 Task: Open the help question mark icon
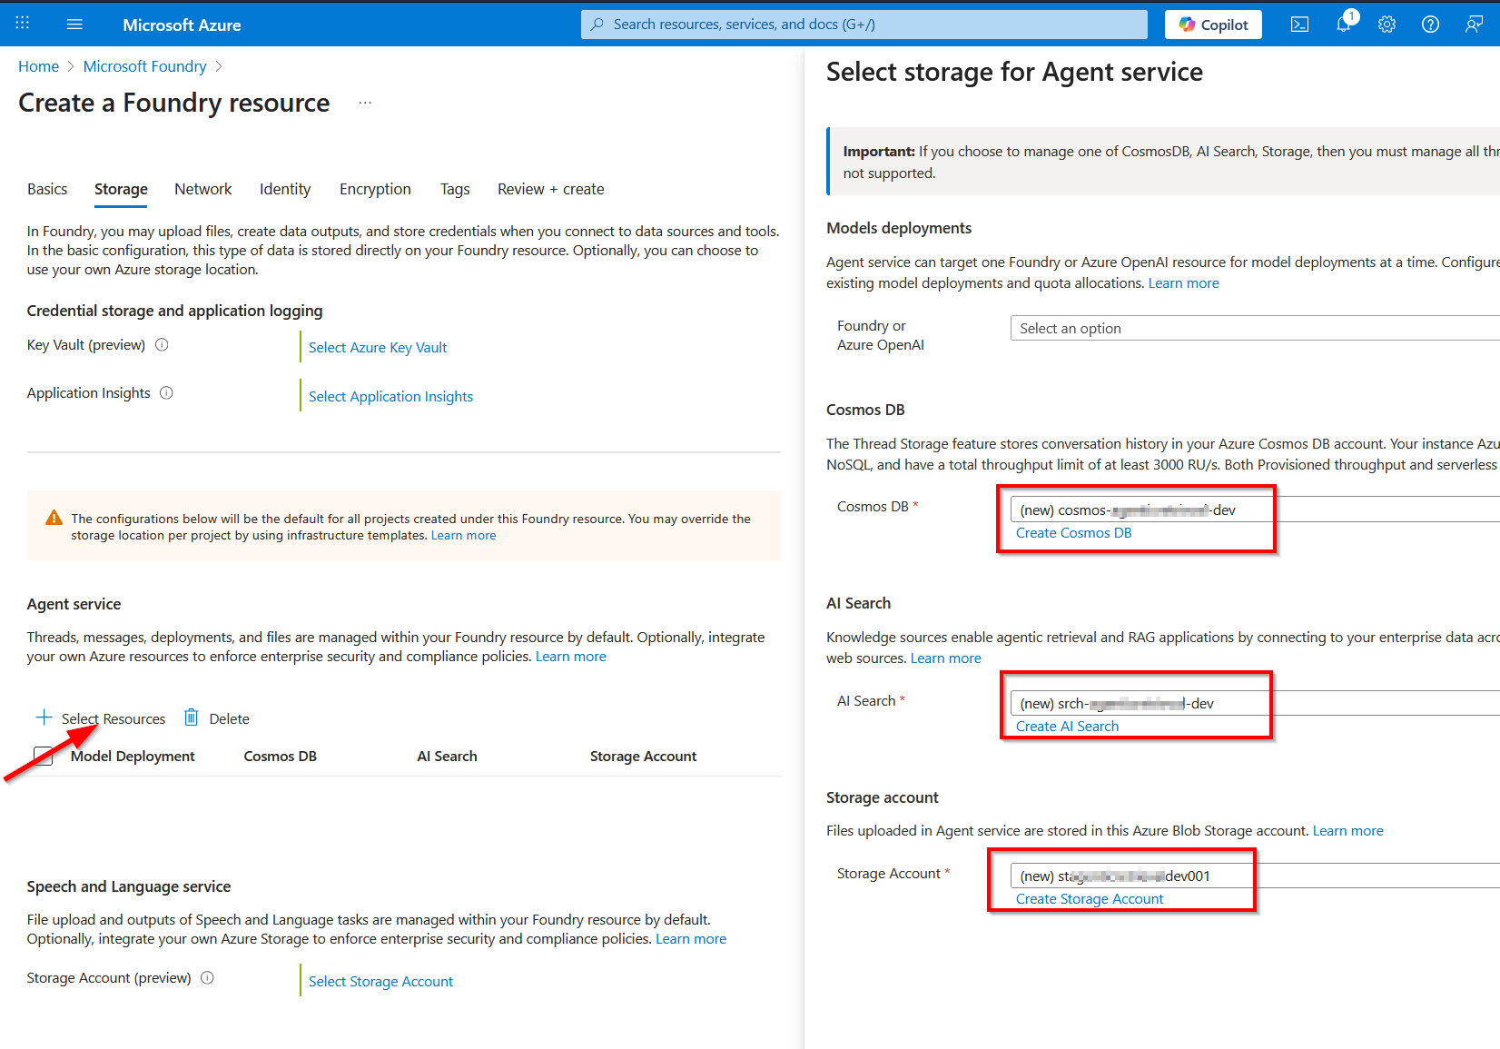pos(1430,25)
